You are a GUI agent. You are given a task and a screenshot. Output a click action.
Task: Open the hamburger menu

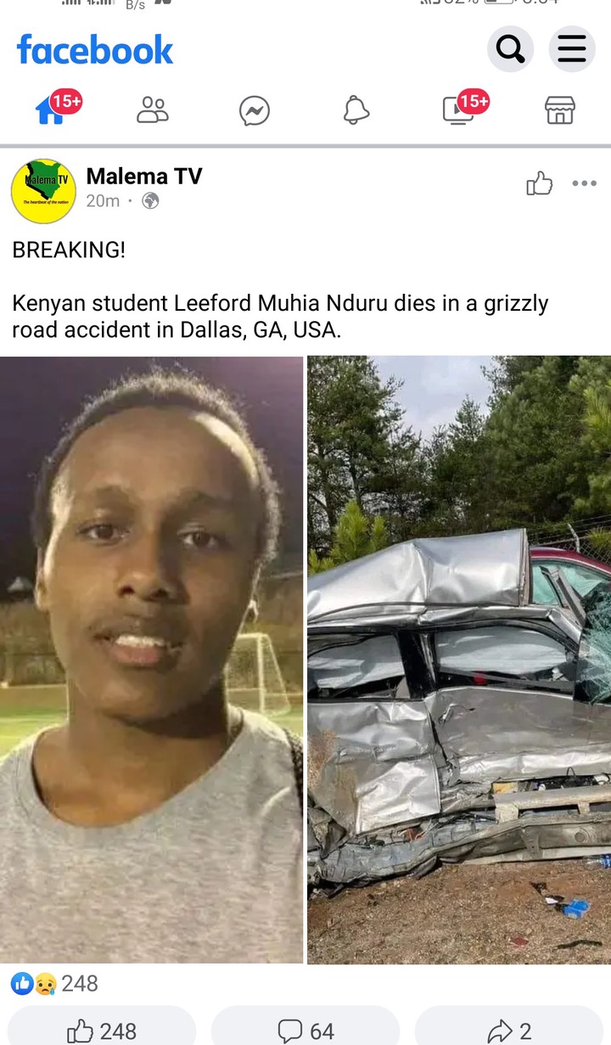(x=572, y=50)
